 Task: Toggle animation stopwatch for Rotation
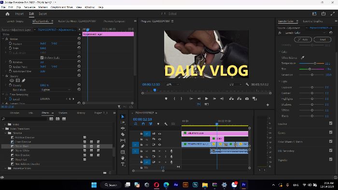[10, 62]
